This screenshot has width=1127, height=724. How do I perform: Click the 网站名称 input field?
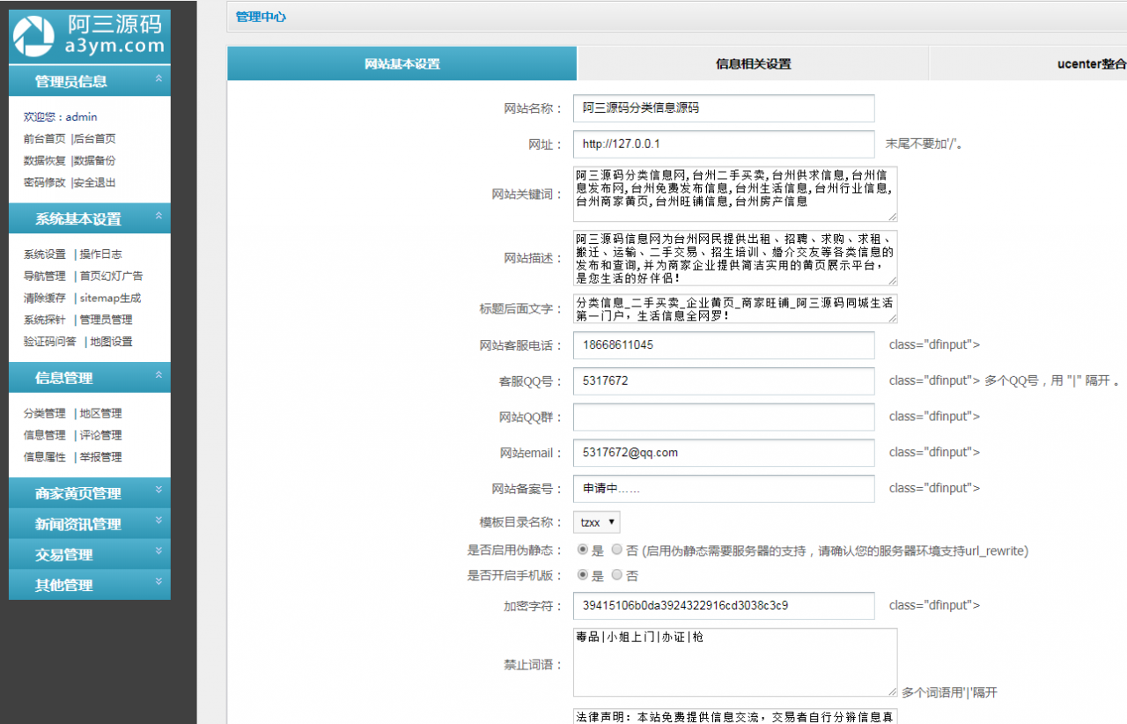point(724,108)
